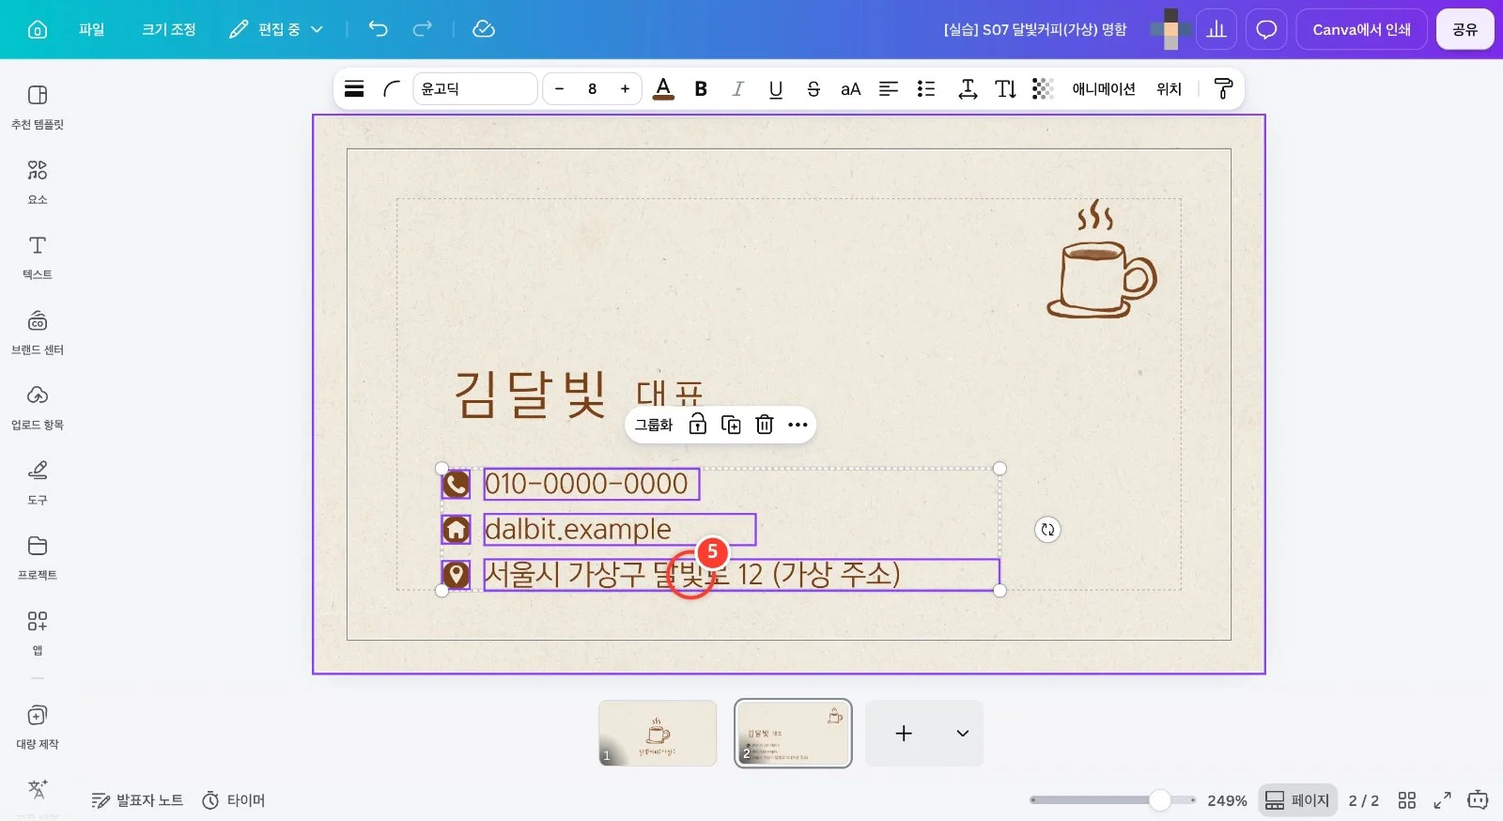Screen dimensions: 1503x821
Task: Open the 윤고딕 font selector
Action: coord(475,88)
